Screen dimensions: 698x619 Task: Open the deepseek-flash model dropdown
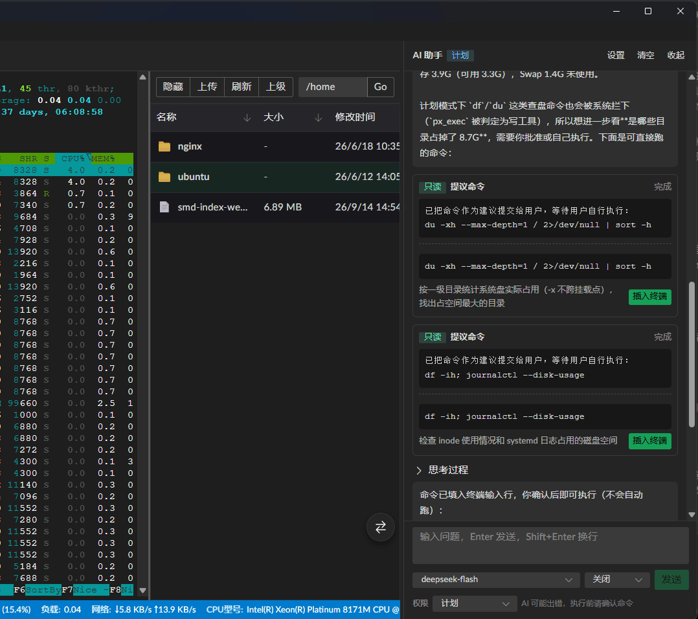pyautogui.click(x=496, y=580)
